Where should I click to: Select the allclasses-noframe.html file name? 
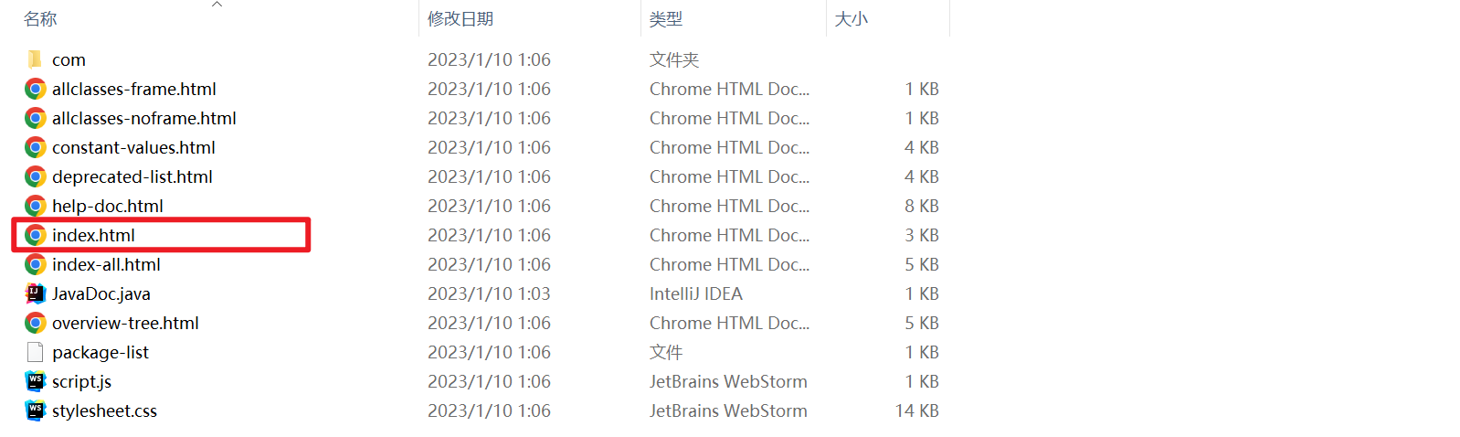point(143,118)
